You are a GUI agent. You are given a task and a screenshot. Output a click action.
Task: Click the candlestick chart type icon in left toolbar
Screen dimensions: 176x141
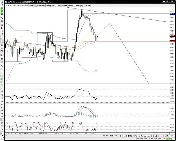(x=2, y=134)
